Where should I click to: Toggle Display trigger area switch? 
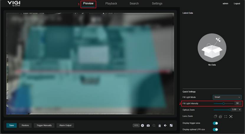coord(215,123)
